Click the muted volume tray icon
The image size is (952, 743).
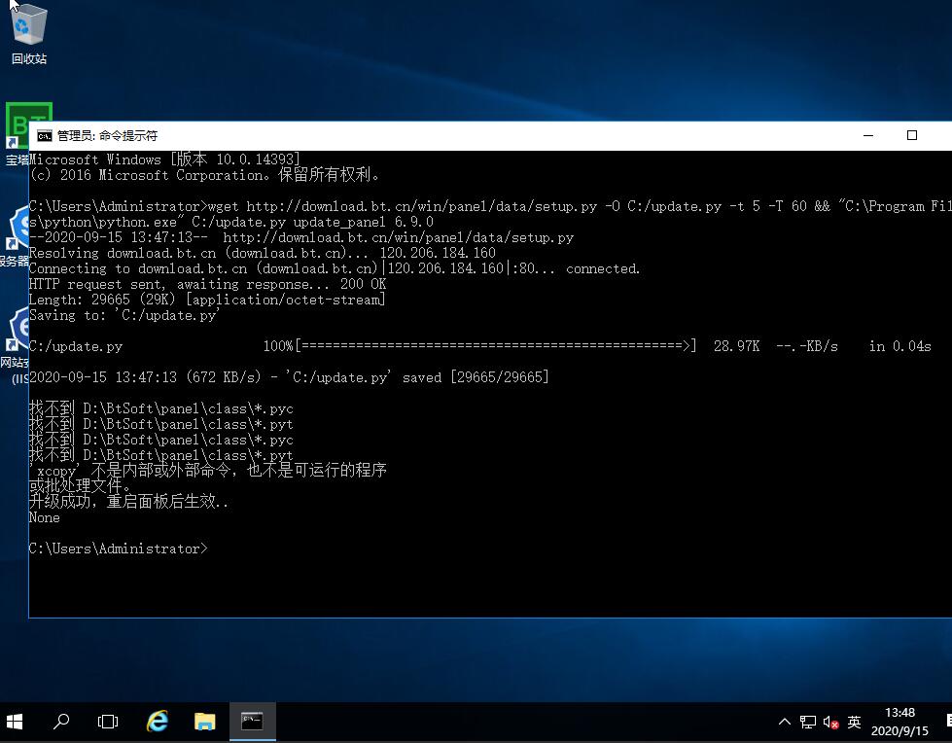[x=830, y=722]
